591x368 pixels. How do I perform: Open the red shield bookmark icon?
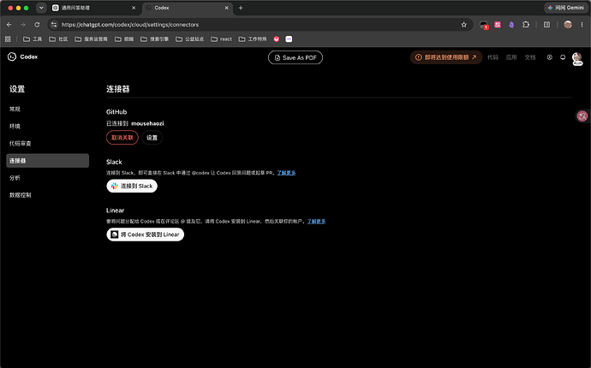click(x=277, y=39)
